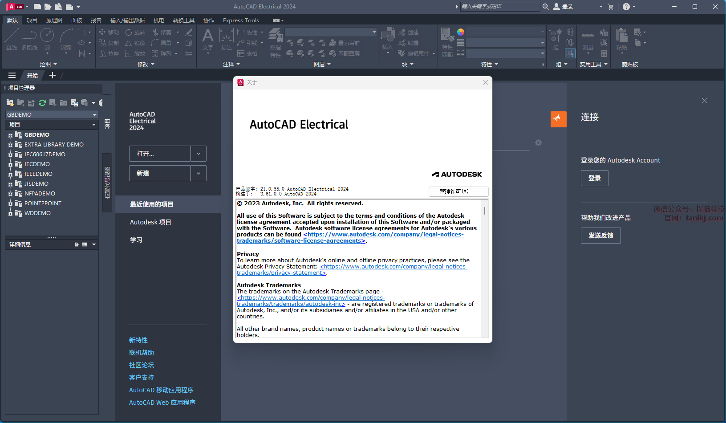Expand the GBDEMO project tree node
Viewport: 726px width, 423px height.
click(x=10, y=135)
